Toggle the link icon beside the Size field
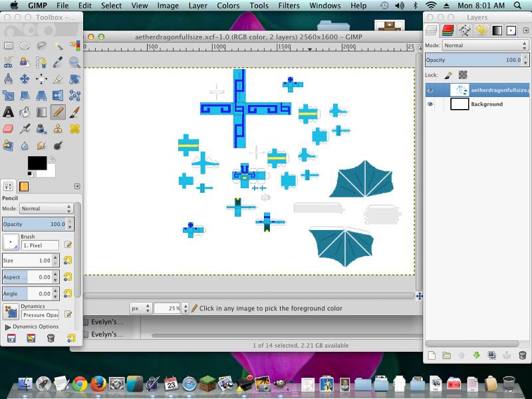The height and width of the screenshot is (399, 532). pos(68,260)
